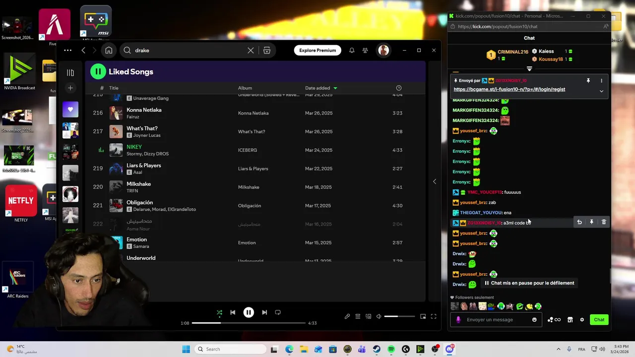
Task: Go to Spotify Home
Action: point(109,50)
